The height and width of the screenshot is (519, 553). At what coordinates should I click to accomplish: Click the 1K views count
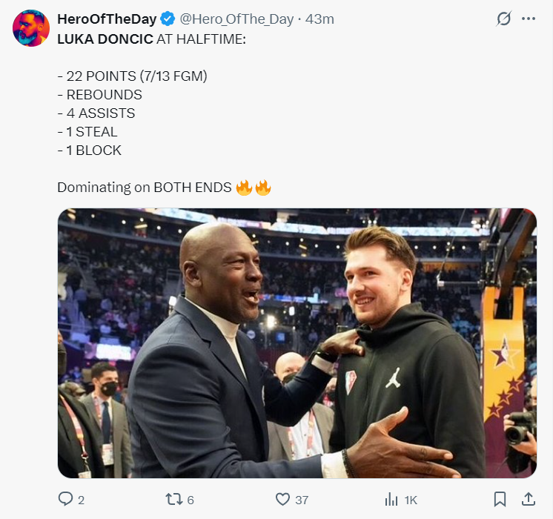click(x=411, y=500)
